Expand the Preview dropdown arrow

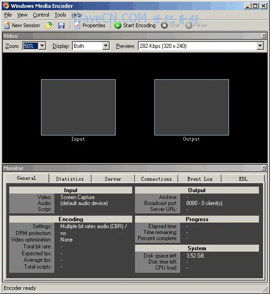coord(260,46)
